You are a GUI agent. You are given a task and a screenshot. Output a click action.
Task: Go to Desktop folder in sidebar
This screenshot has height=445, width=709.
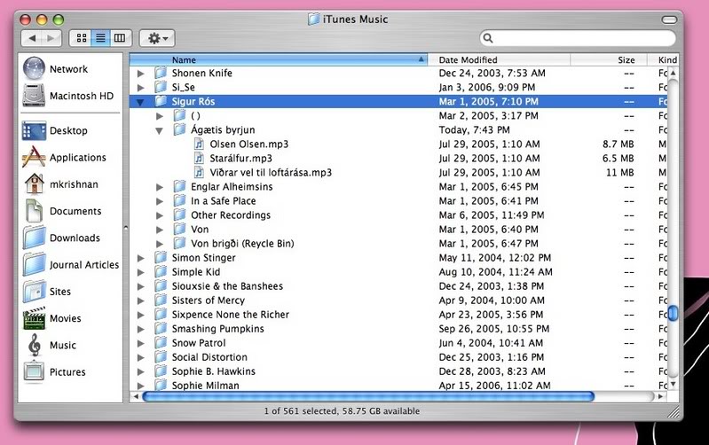[55, 130]
